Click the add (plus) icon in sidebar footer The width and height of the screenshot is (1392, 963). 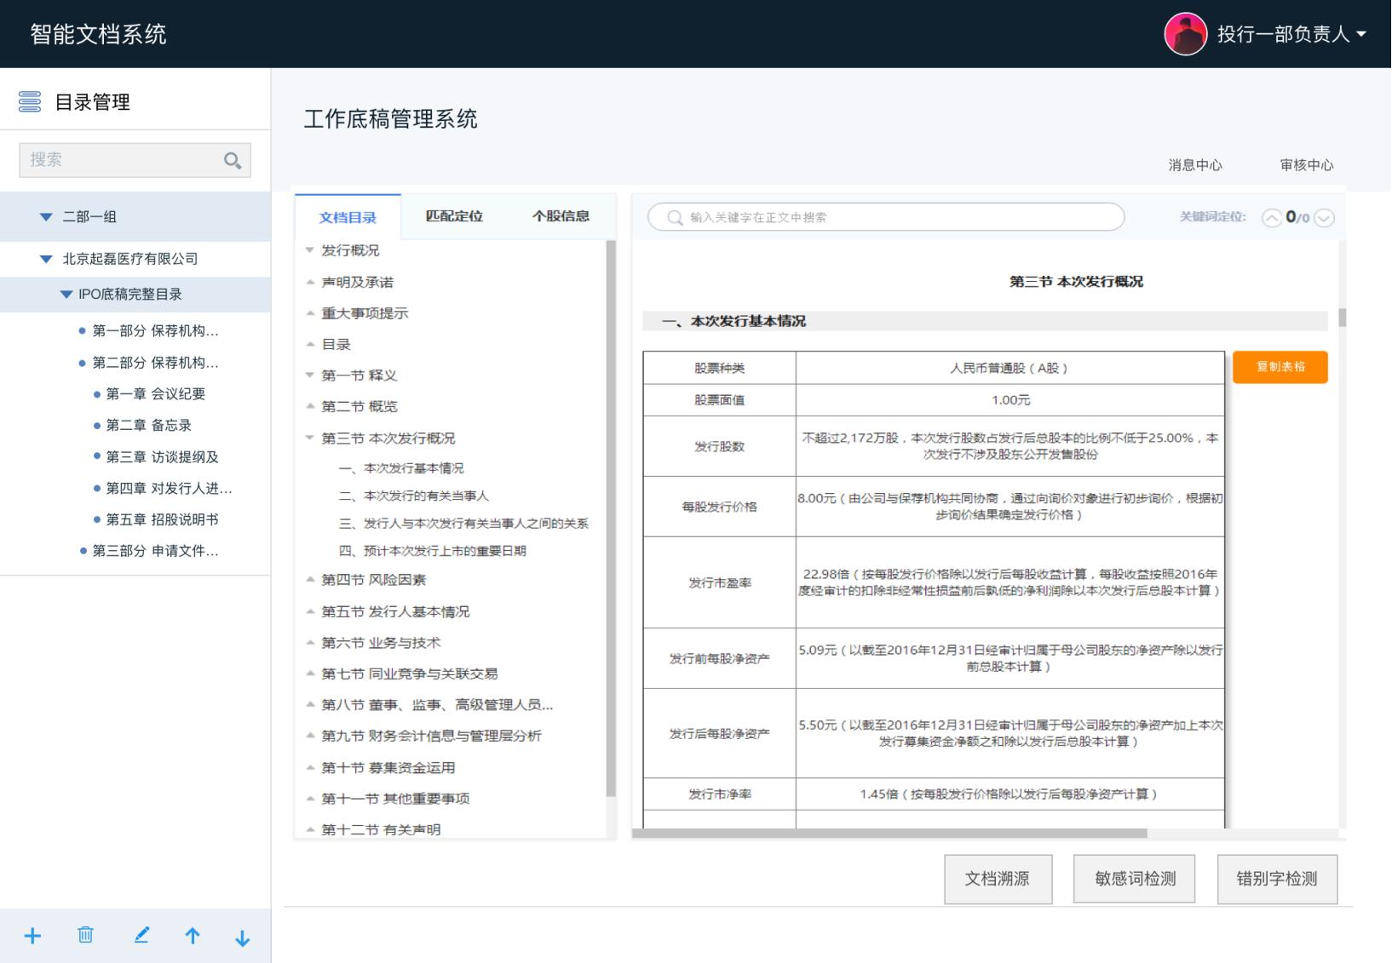point(32,936)
